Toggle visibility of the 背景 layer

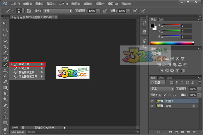152,106
